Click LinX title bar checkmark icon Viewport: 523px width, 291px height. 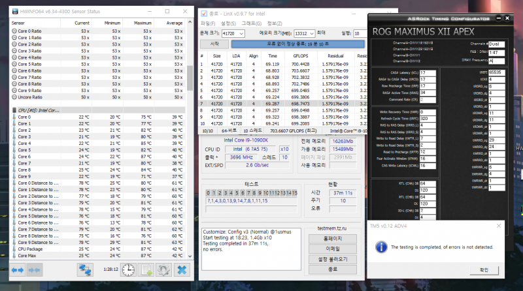click(204, 14)
